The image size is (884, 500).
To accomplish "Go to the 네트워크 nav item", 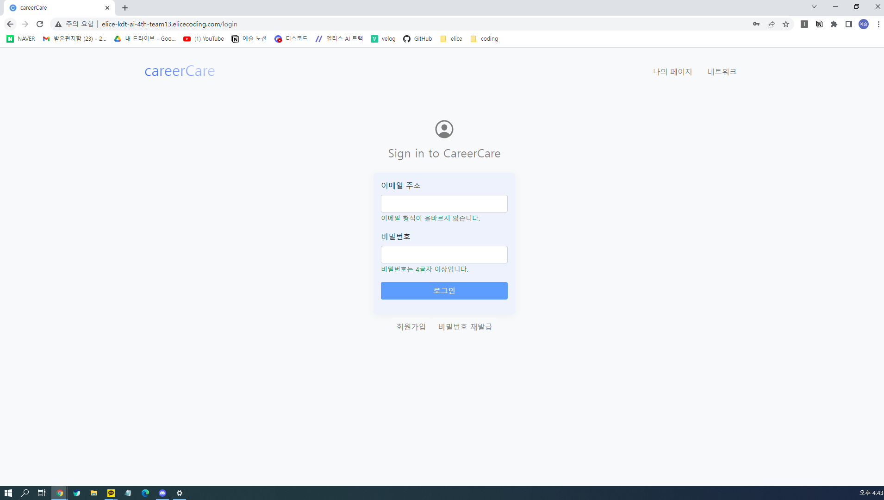I will [x=722, y=72].
